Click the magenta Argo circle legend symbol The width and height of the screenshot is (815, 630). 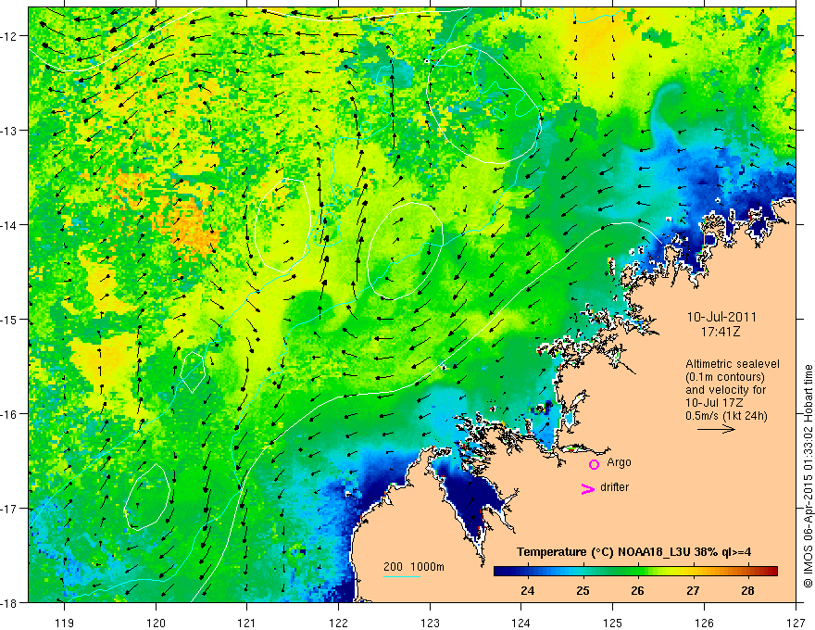pyautogui.click(x=594, y=464)
